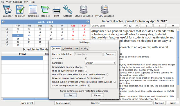
Task: Go to previous month arrow
Action: coord(3,22)
